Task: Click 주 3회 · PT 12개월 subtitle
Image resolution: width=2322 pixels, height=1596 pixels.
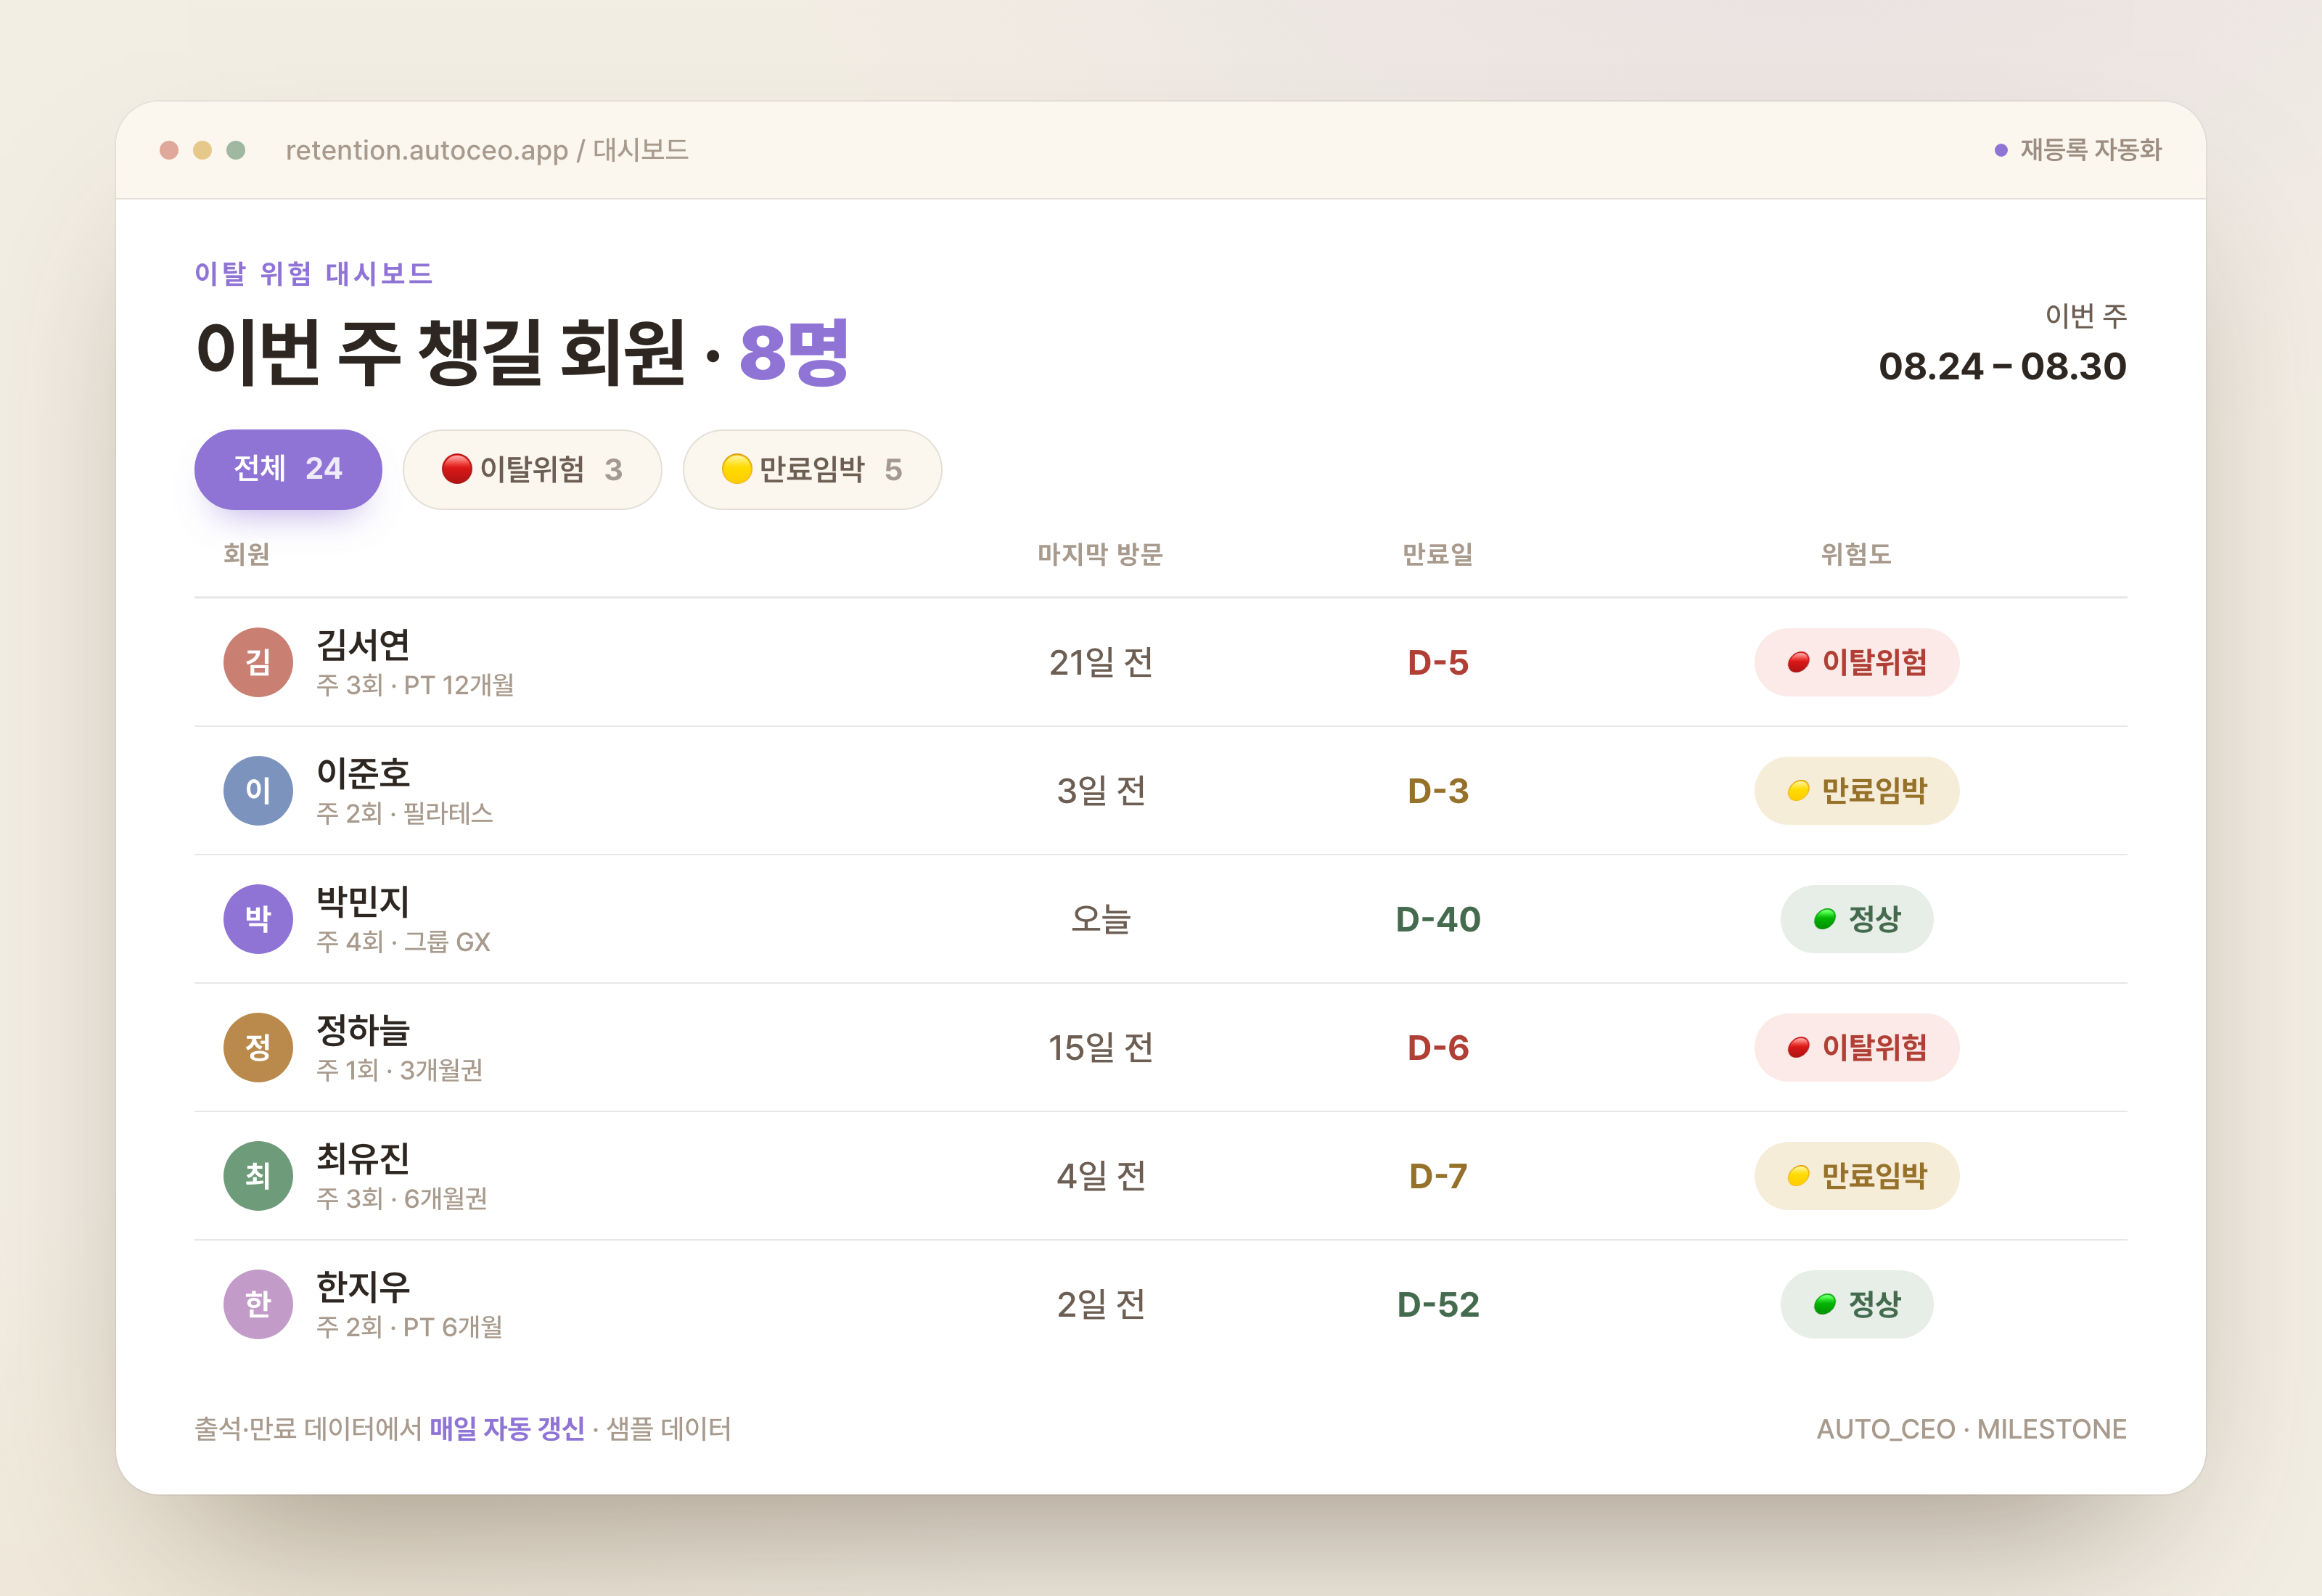Action: 415,685
